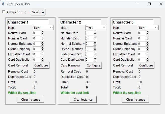Click Character 3 Forbidden Card number field
165x114 pixels.
click(142, 54)
